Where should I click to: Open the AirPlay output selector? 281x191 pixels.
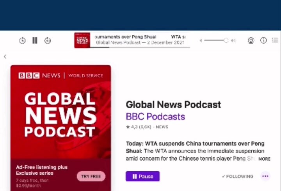251,41
